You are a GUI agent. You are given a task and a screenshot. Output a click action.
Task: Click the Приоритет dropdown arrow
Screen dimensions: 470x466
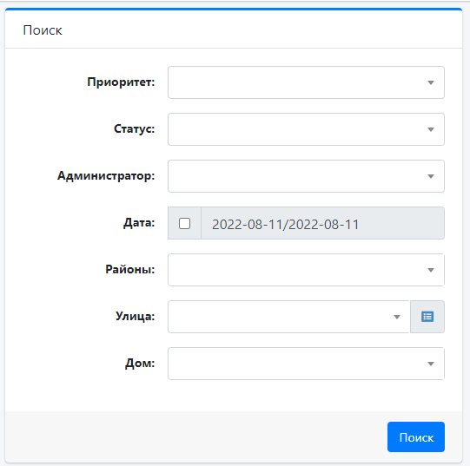(x=431, y=82)
